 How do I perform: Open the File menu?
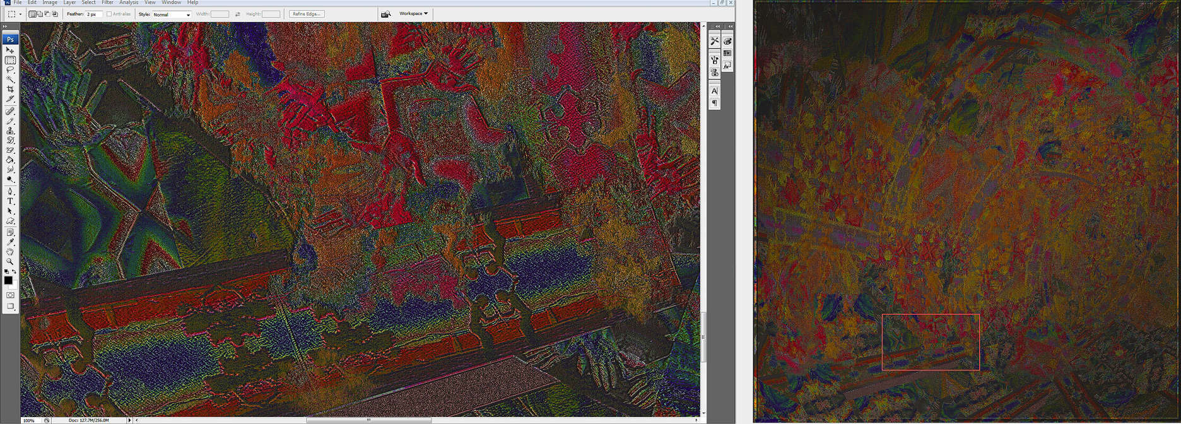(x=18, y=3)
